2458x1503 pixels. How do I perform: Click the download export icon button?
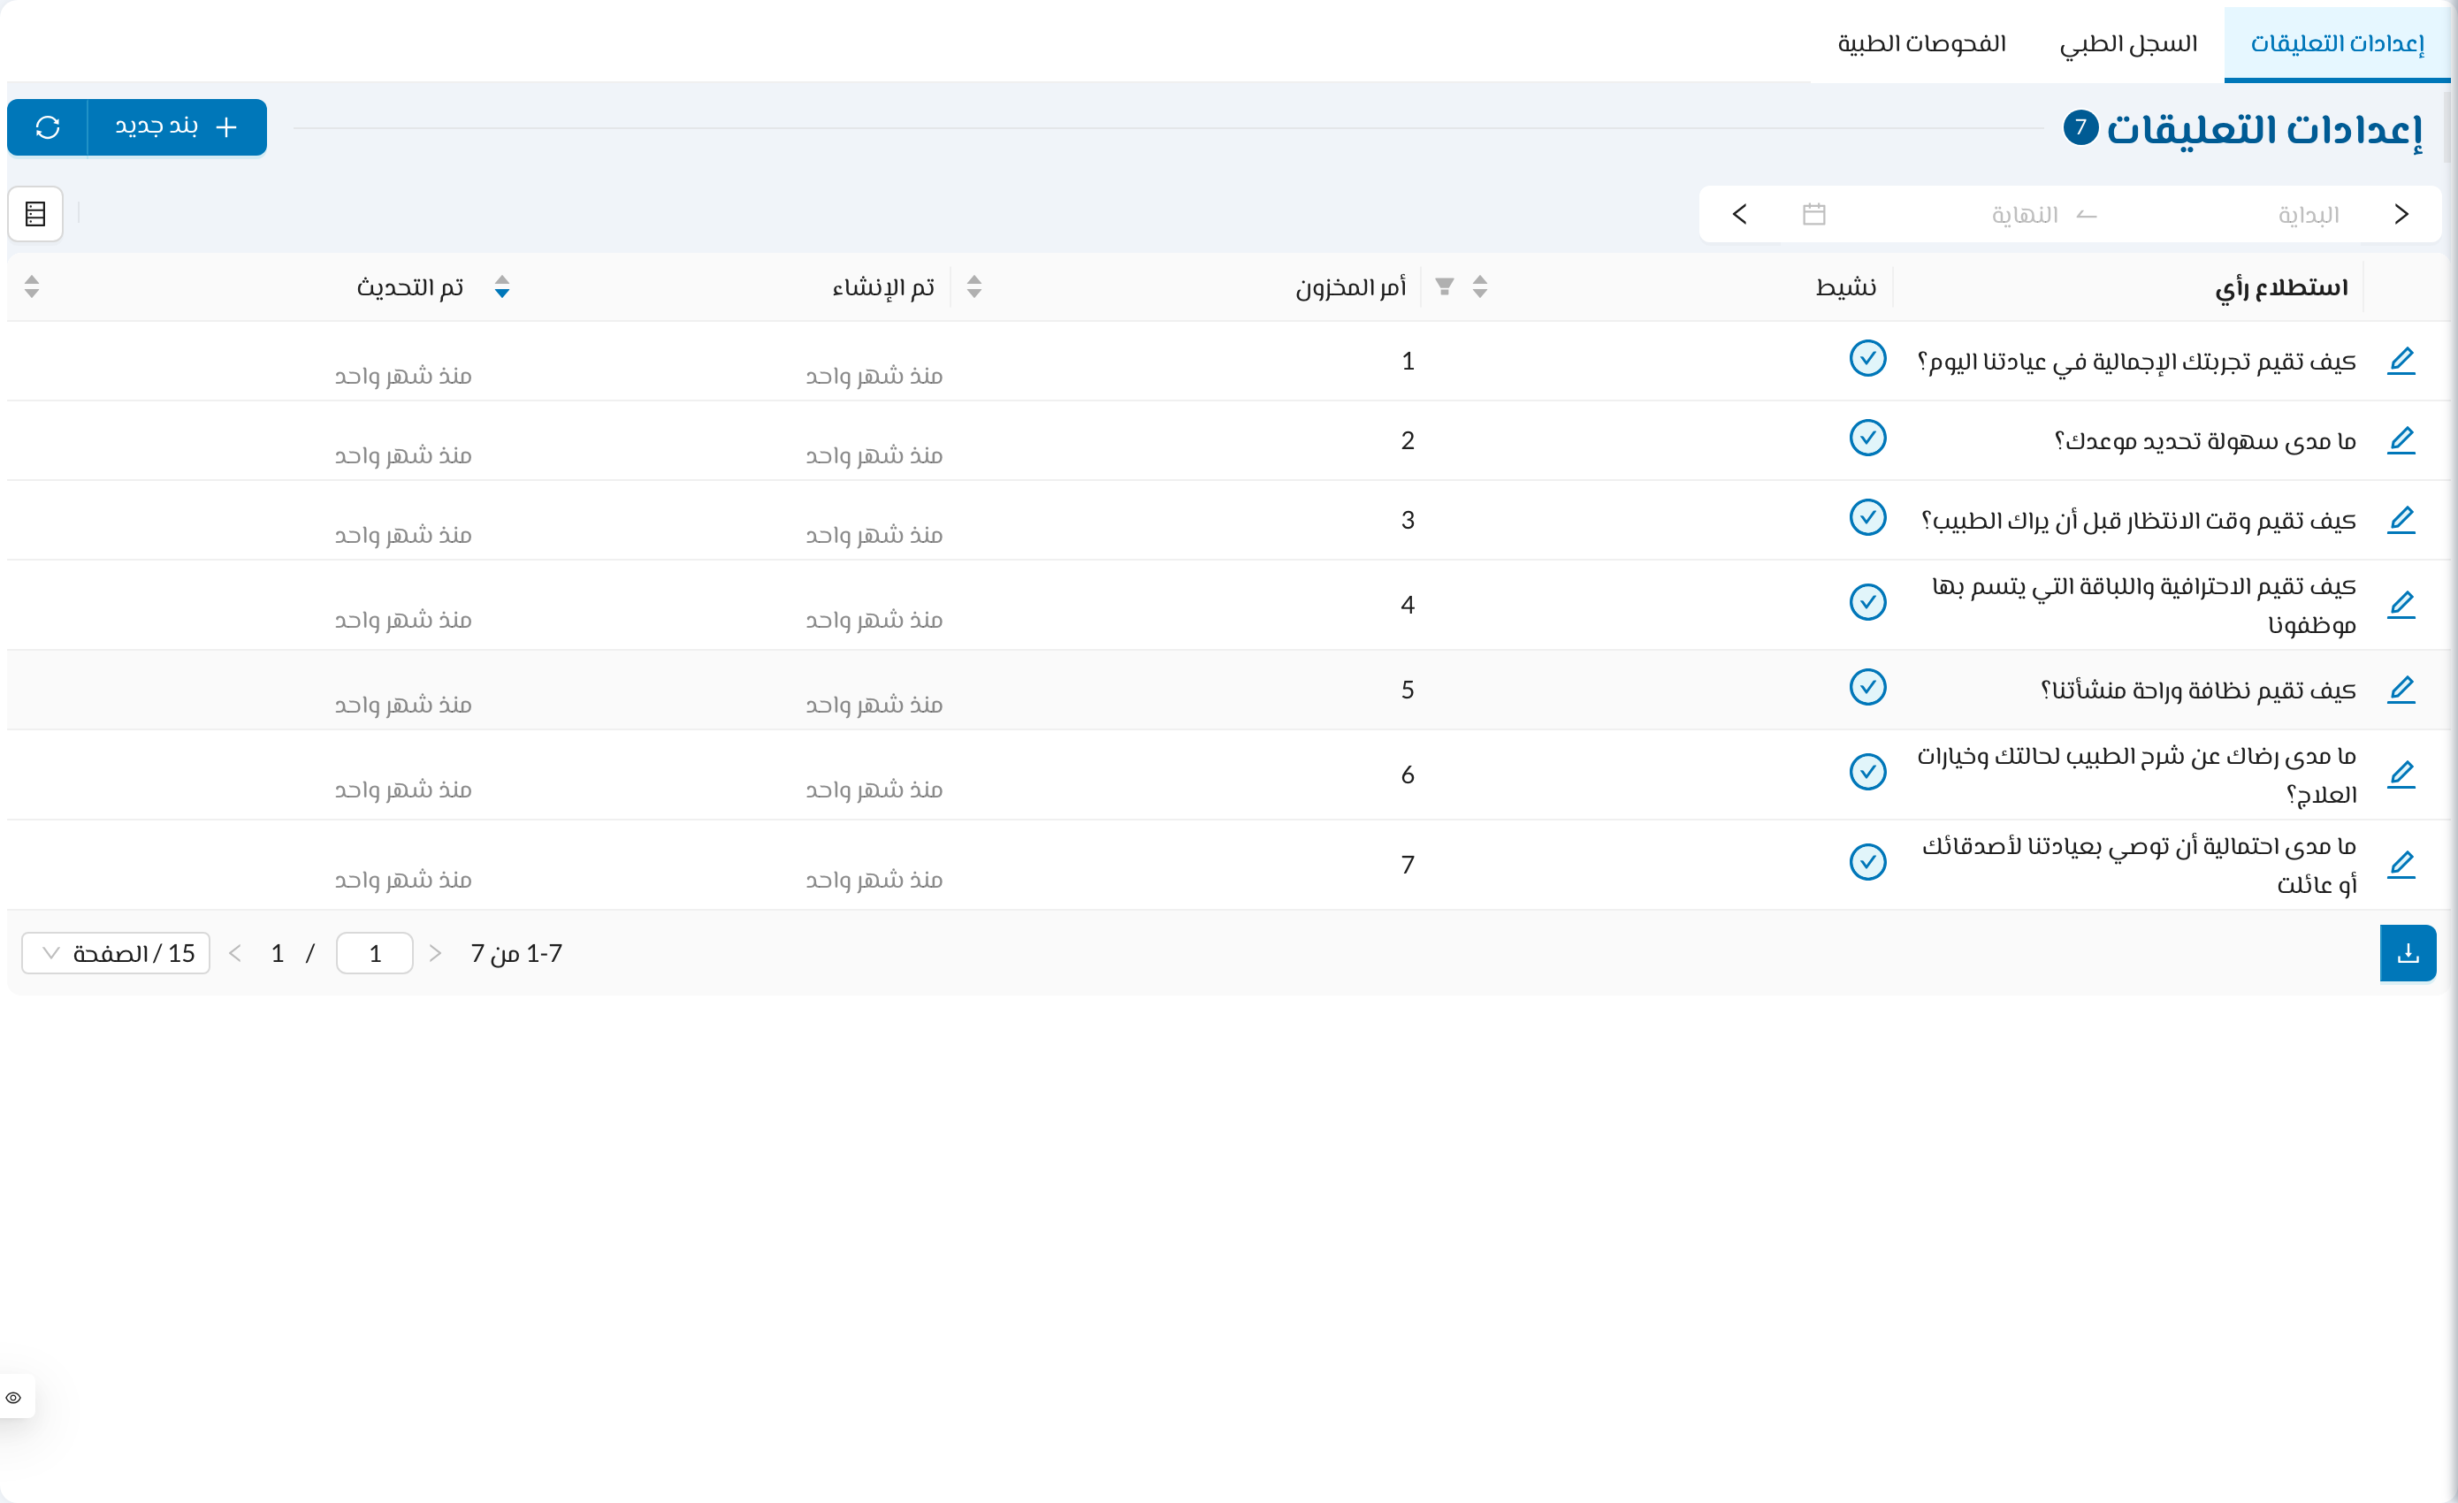click(2407, 952)
